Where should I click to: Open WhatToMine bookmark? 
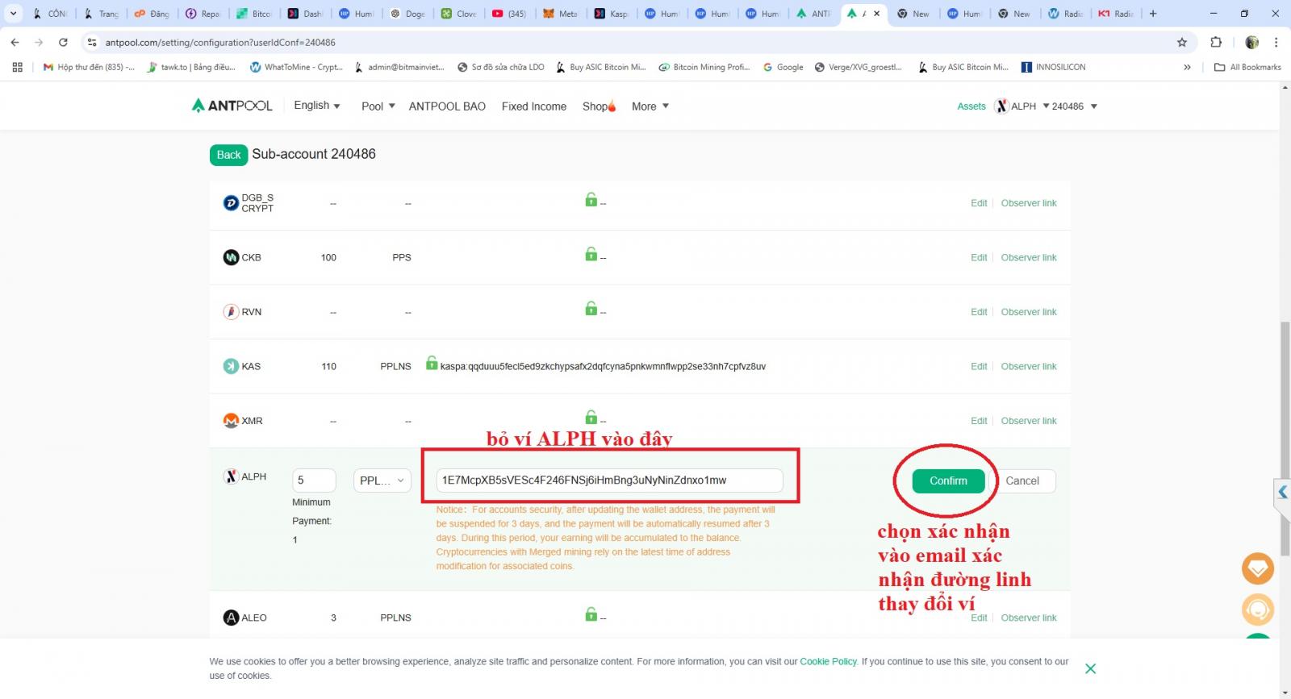(296, 67)
